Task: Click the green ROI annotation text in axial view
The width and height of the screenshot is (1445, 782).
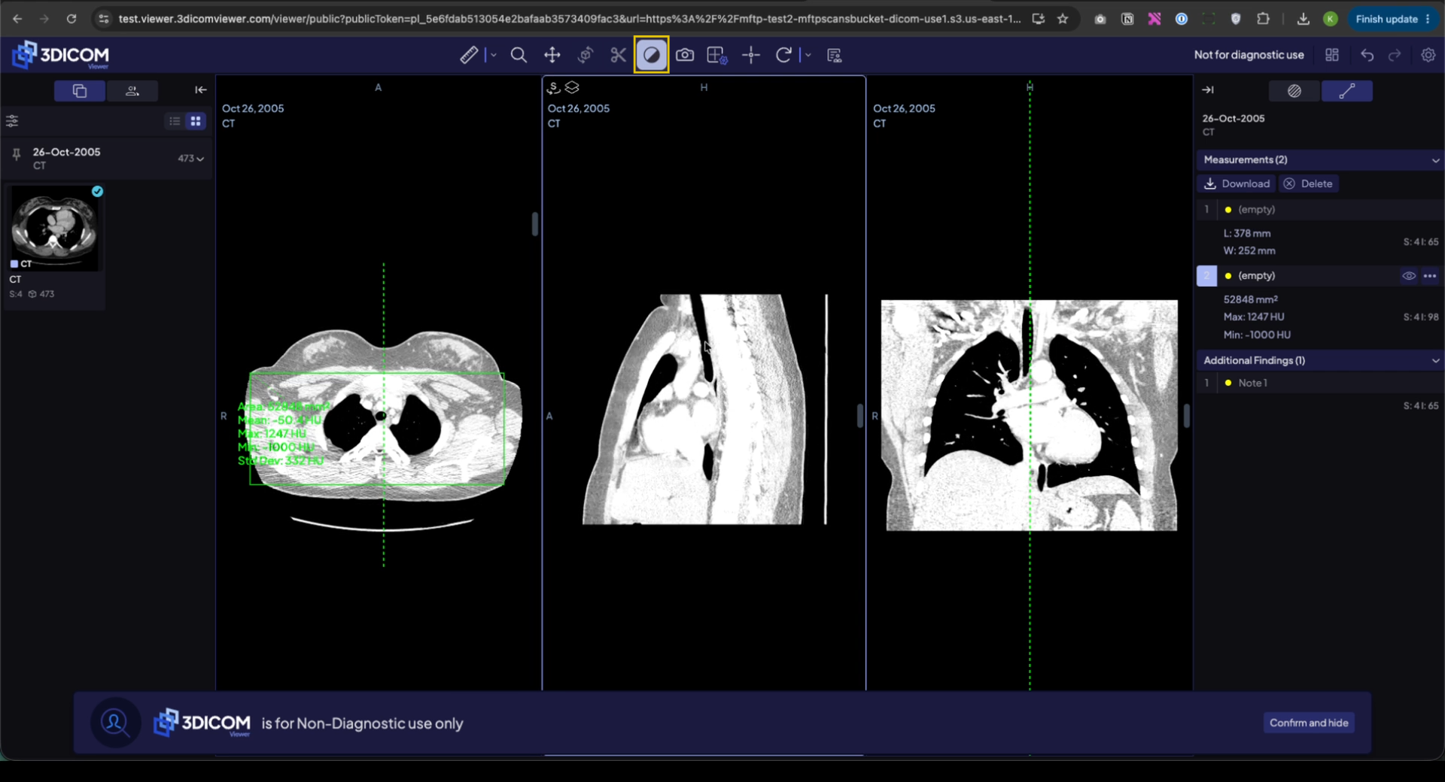Action: (282, 434)
